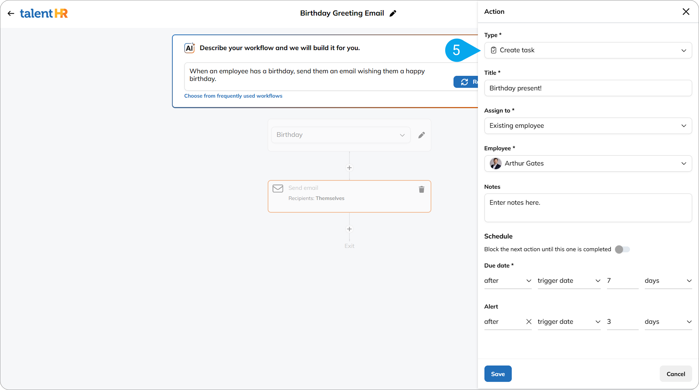Click the regenerate workflow button
This screenshot has height=390, width=699.
[466, 82]
